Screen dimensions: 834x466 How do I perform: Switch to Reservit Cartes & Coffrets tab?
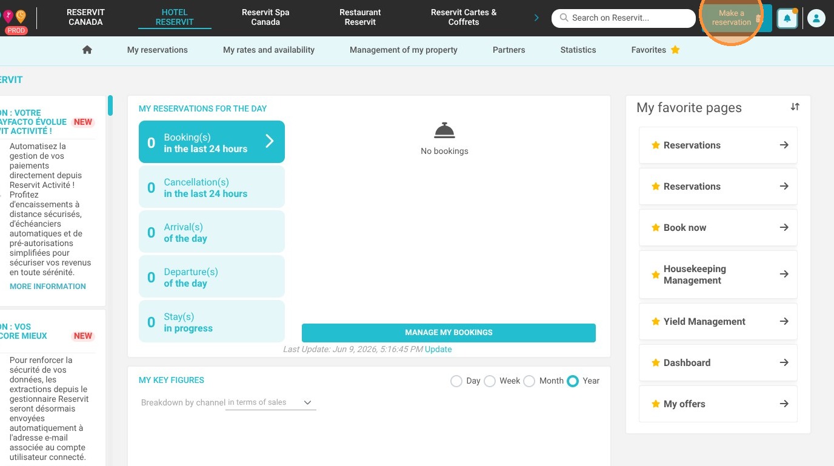click(x=464, y=17)
